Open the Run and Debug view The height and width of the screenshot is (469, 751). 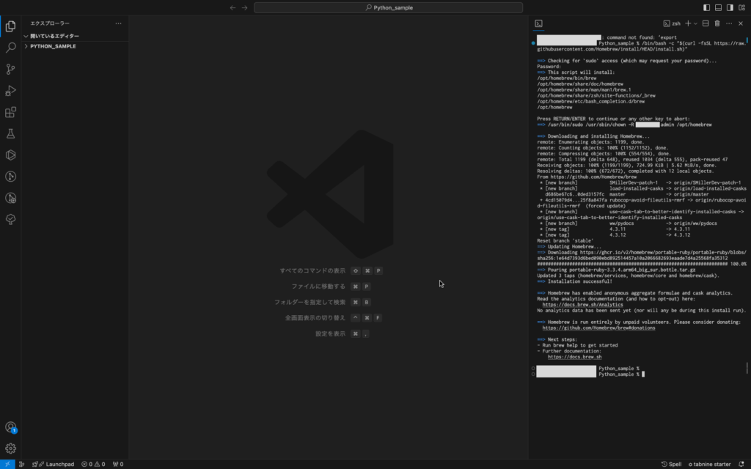coord(10,91)
